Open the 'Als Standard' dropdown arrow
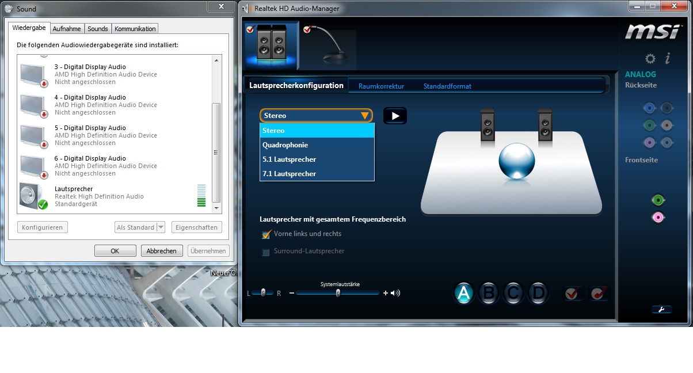693x373 pixels. [161, 227]
